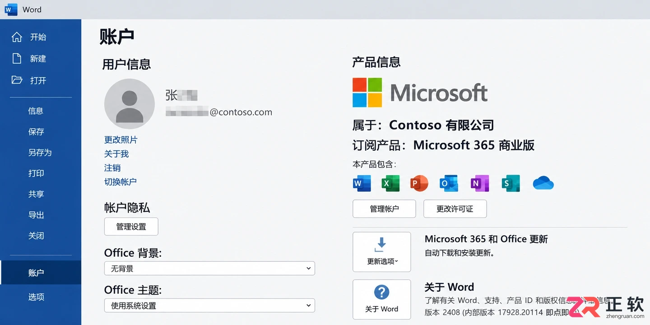Expand the Office 主题 dropdown showing 使用系统设置

coord(209,305)
